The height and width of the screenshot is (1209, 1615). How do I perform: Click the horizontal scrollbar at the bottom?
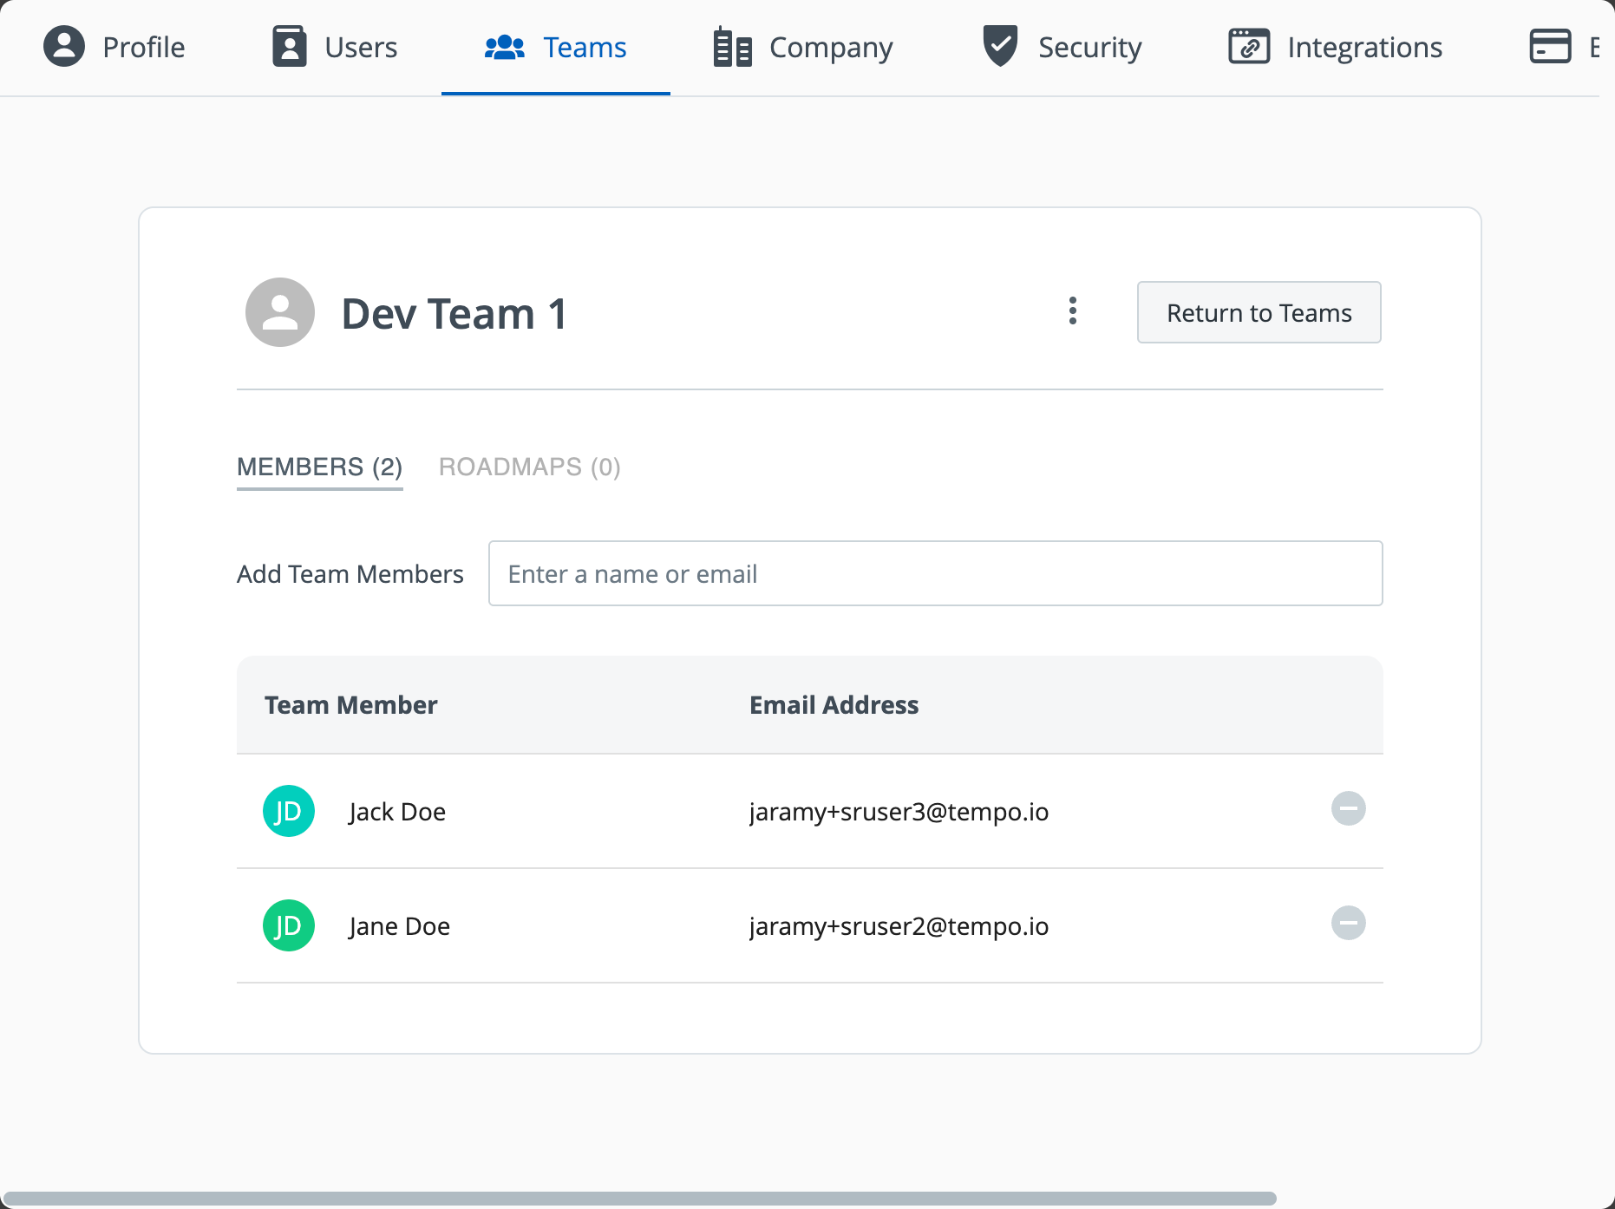tap(640, 1199)
